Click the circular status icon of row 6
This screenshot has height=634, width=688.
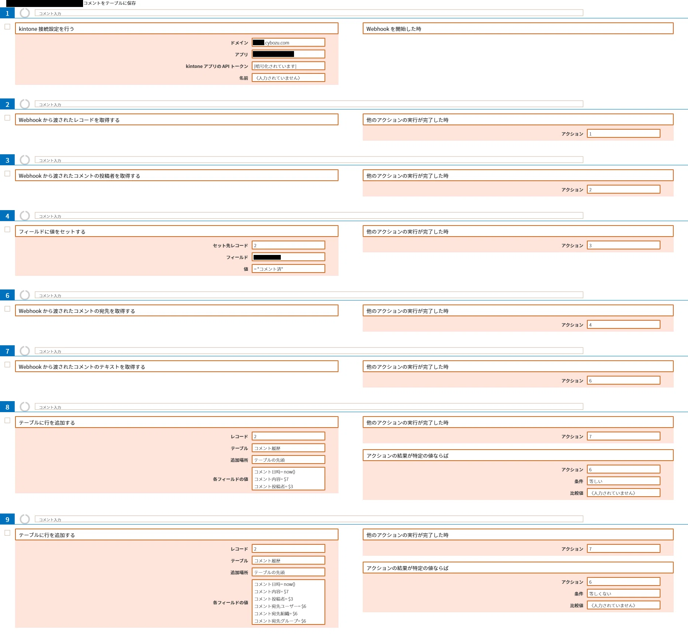pos(25,295)
